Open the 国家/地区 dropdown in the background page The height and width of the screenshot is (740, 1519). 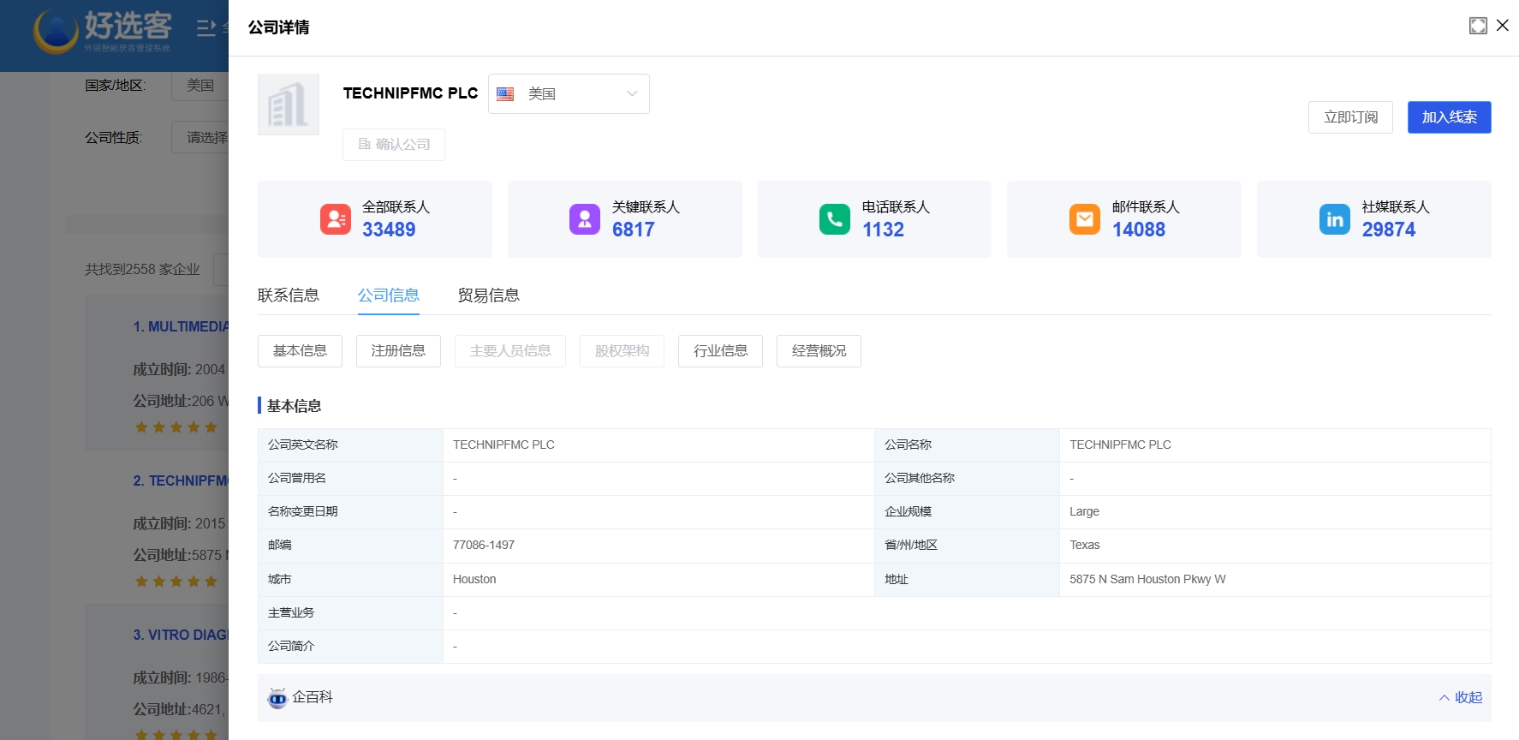tap(200, 86)
